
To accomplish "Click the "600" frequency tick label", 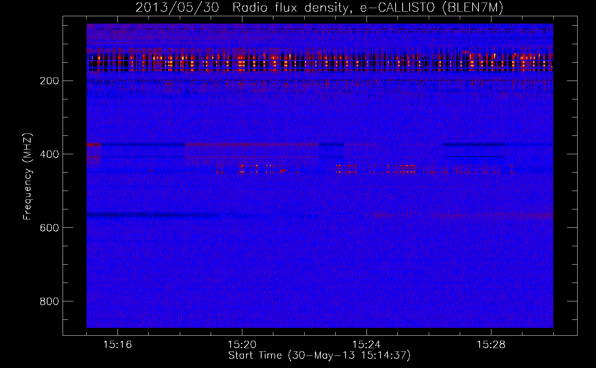I will [49, 228].
